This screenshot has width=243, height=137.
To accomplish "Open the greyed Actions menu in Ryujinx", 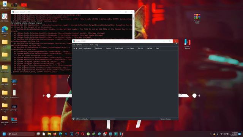I will (86, 45).
